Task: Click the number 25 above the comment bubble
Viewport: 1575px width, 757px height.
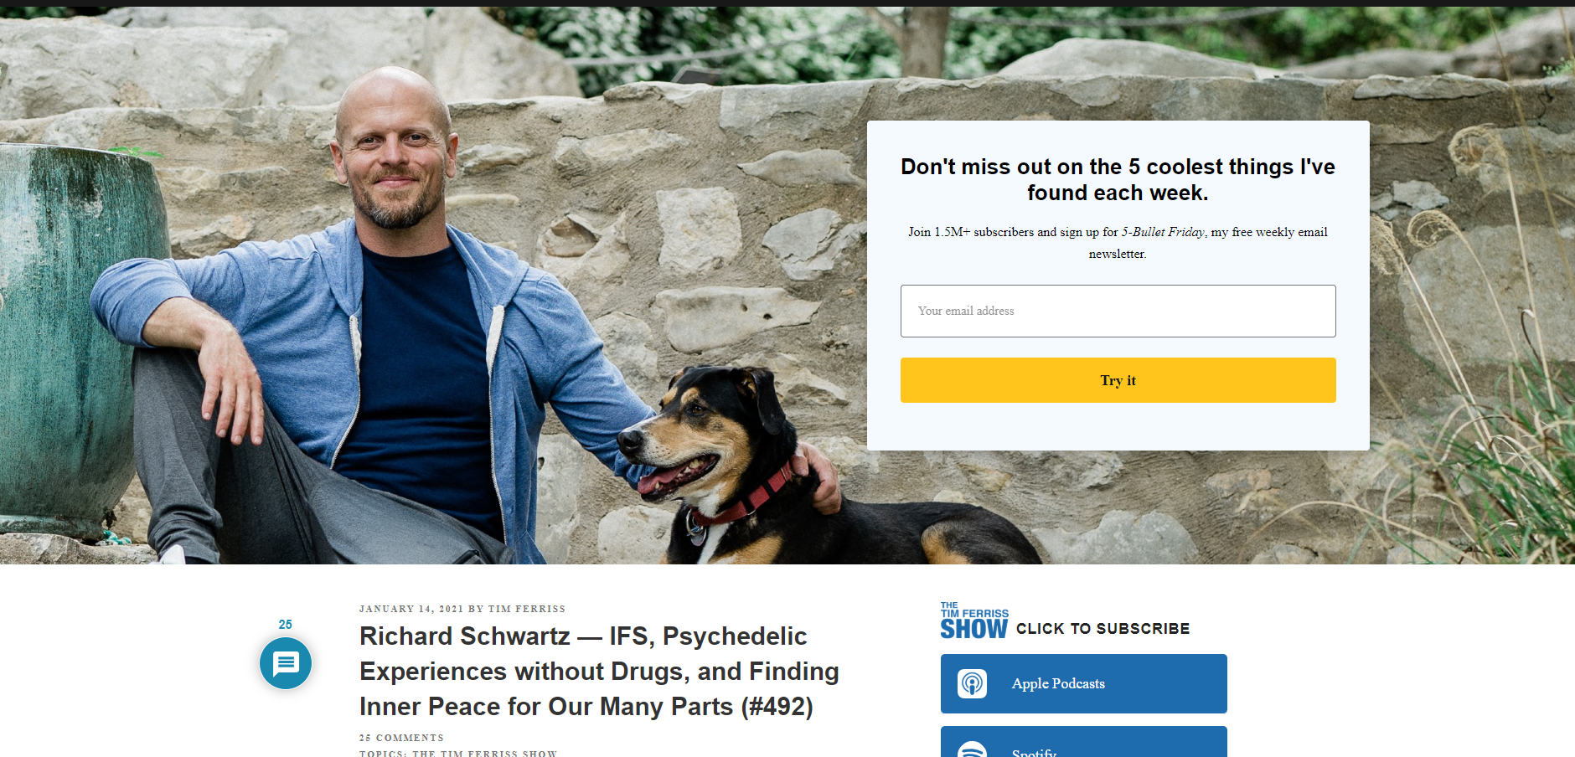Action: tap(286, 625)
